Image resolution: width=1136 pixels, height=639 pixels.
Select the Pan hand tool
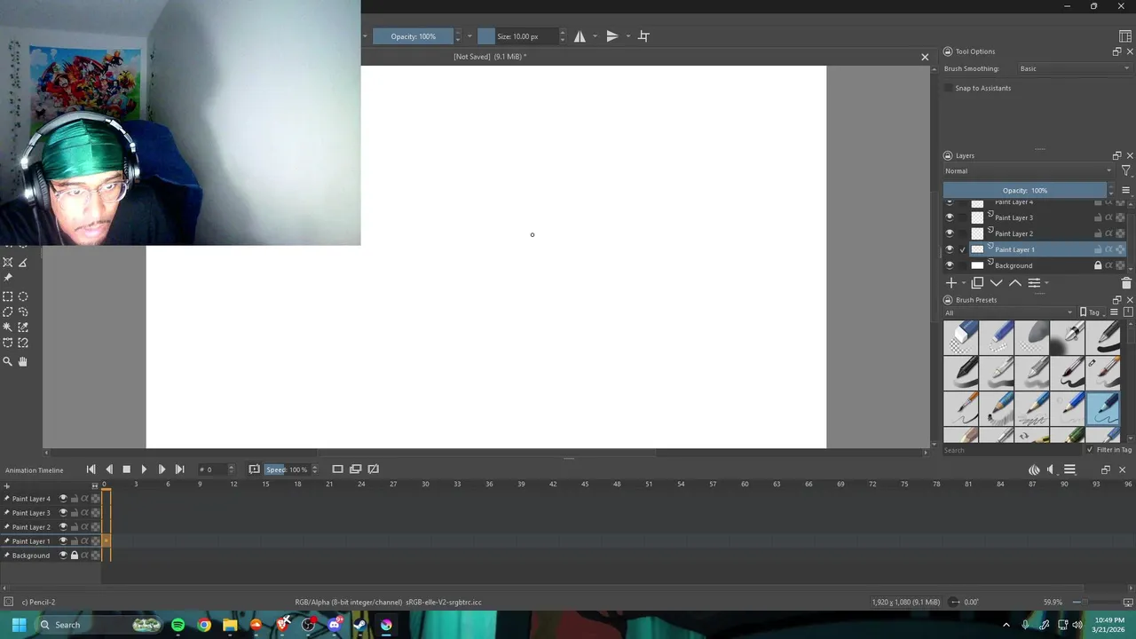23,361
